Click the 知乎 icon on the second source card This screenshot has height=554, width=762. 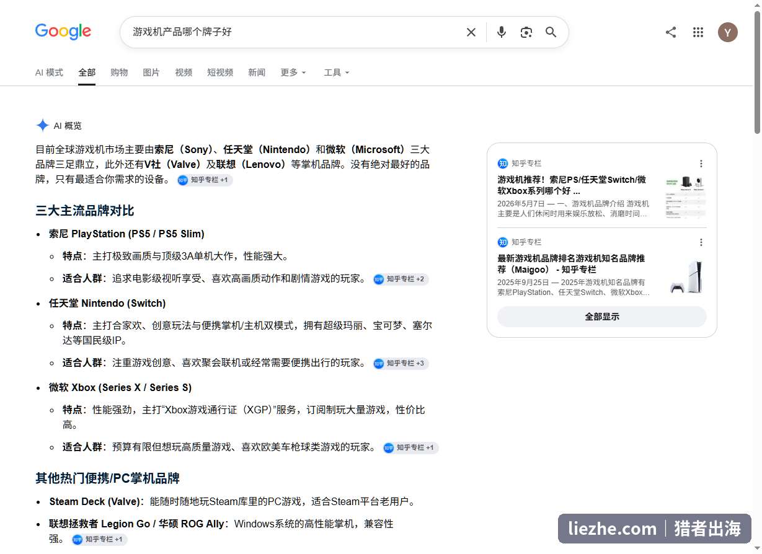(503, 242)
